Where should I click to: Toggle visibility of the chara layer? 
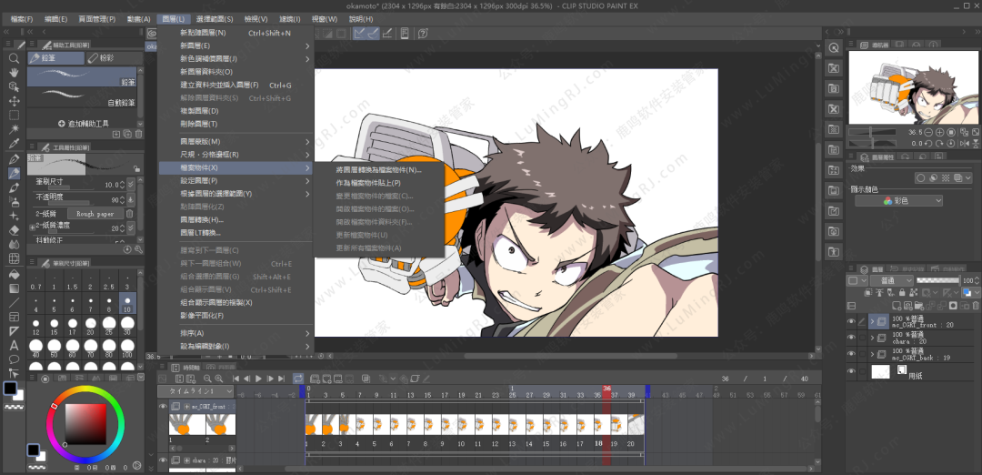(x=852, y=338)
